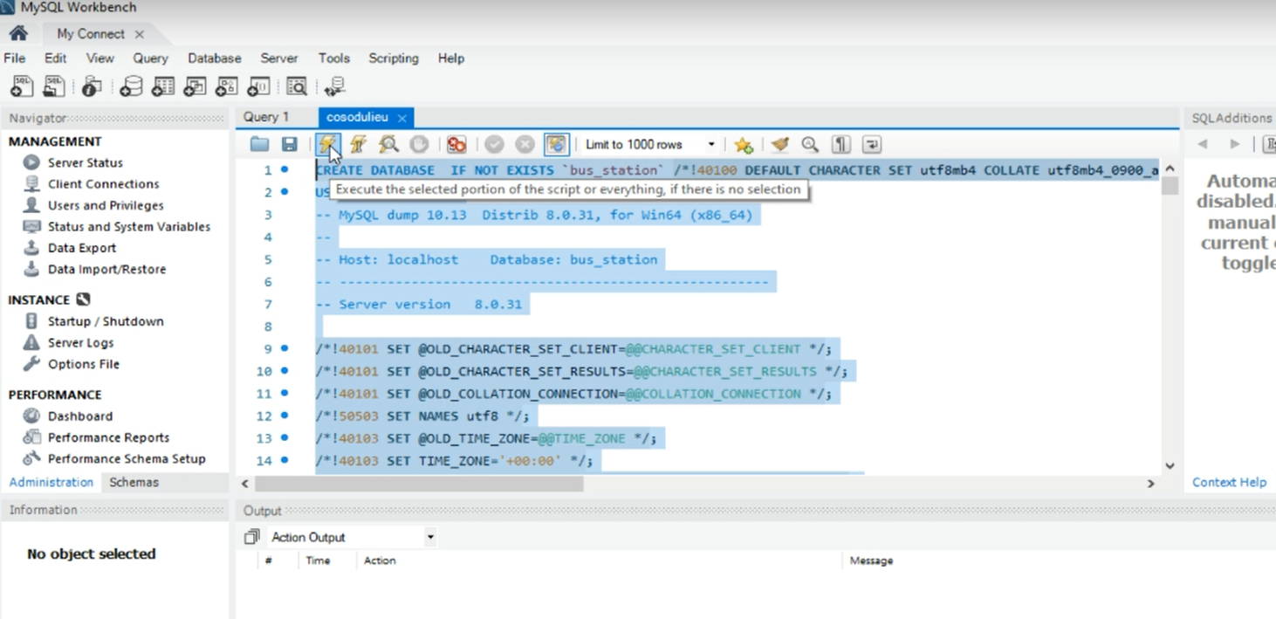Click the horizontal scrollbar right arrow
Image resolution: width=1276 pixels, height=619 pixels.
click(x=1151, y=483)
